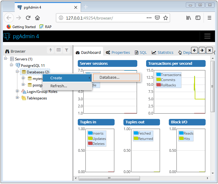Expand the mytest database node
Image resolution: width=218 pixels, height=184 pixels.
click(23, 78)
